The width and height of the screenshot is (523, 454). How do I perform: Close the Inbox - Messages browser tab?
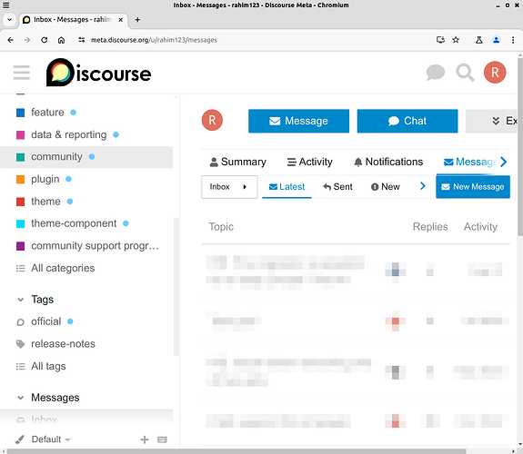pos(120,20)
